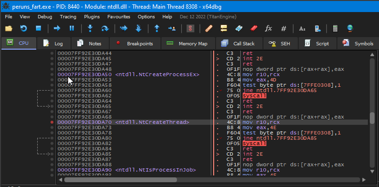Viewport: 379px width, 187px height.
Task: Open the Help menu
Action: [x=167, y=16]
